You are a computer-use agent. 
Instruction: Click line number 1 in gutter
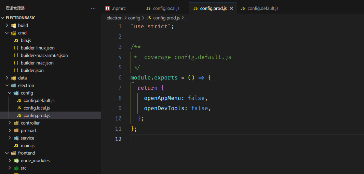120,26
